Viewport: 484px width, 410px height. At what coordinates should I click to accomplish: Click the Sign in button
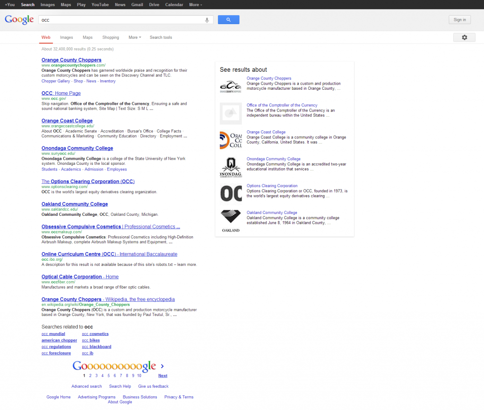pyautogui.click(x=459, y=20)
